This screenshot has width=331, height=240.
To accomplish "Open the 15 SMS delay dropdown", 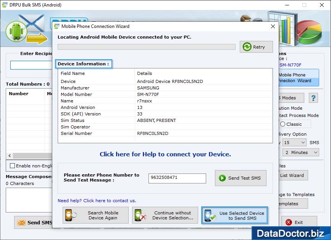I will click(x=294, y=143).
